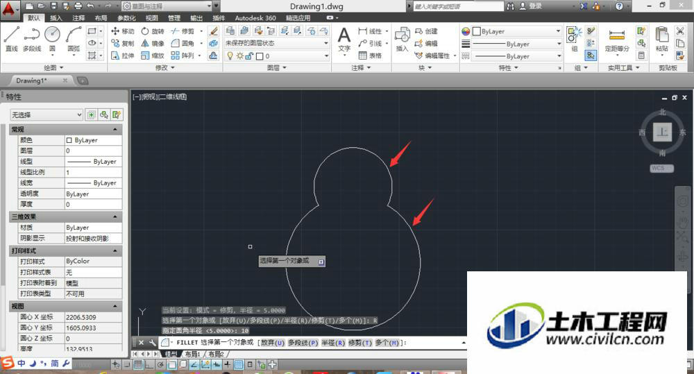
Task: Click the object color wheel swatch
Action: [x=466, y=31]
